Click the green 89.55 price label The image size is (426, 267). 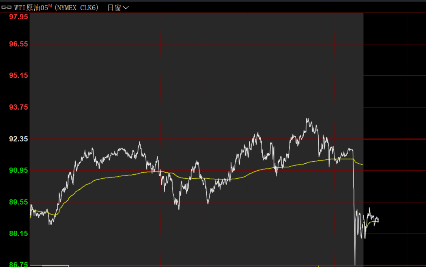pyautogui.click(x=19, y=202)
